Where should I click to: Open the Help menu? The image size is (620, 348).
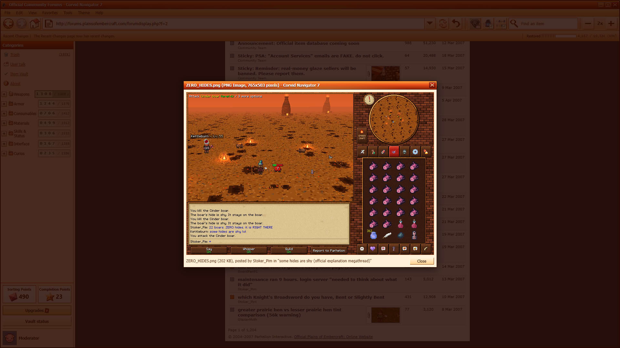tap(99, 13)
